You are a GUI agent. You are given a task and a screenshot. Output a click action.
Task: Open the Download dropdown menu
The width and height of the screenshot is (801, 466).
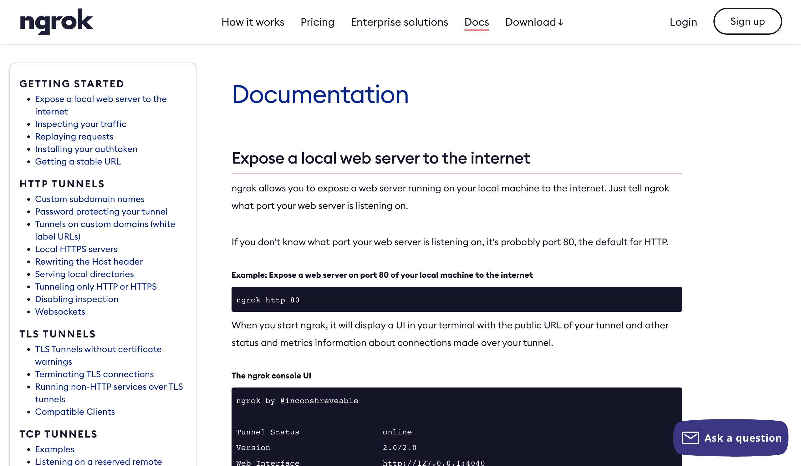coord(534,22)
